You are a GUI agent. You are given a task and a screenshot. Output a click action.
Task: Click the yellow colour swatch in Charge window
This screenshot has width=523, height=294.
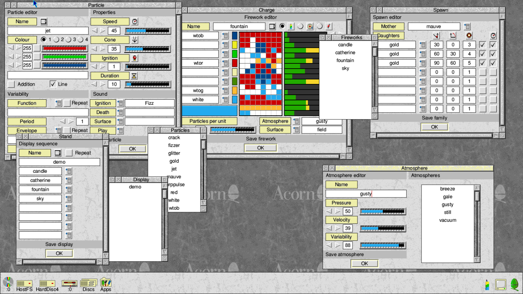235,45
